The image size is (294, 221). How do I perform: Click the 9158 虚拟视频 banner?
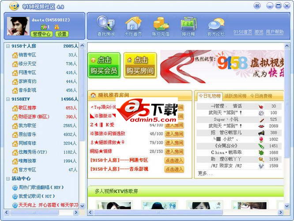(222, 66)
